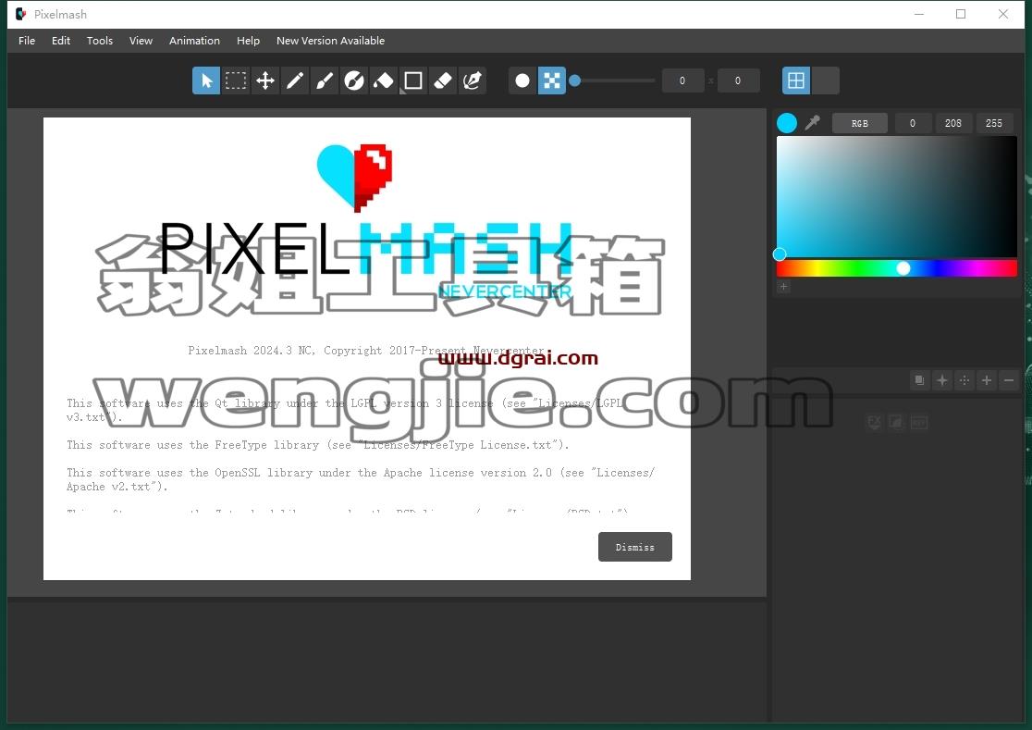This screenshot has width=1032, height=730.
Task: Select the Paint Bucket fill tool
Action: [x=384, y=81]
